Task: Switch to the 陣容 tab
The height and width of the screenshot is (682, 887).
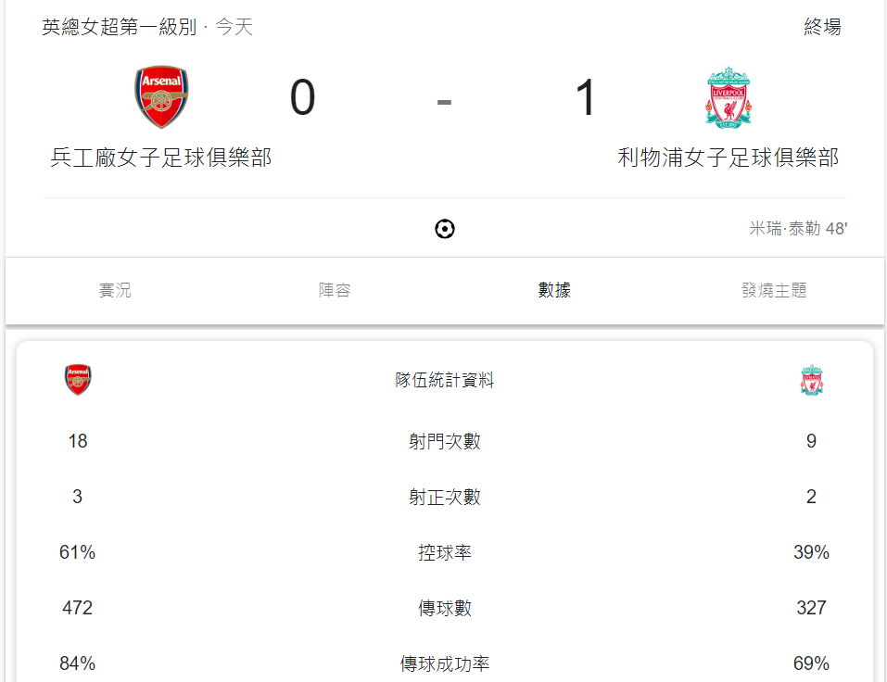Action: (335, 290)
